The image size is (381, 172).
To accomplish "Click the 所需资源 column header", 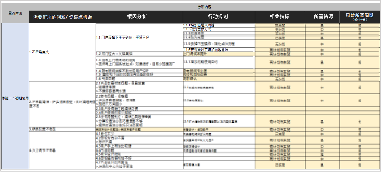I will (x=322, y=17).
